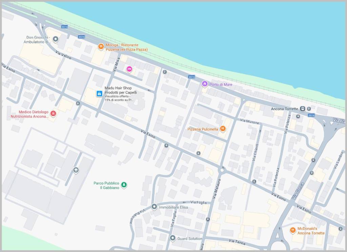Click the Via Lambro street label
The height and width of the screenshot is (252, 347).
click(339, 161)
